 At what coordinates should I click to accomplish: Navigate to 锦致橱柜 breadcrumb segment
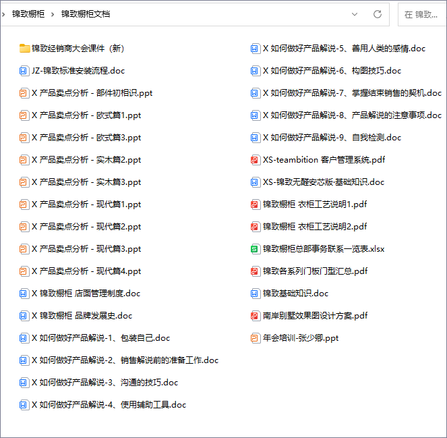click(27, 13)
